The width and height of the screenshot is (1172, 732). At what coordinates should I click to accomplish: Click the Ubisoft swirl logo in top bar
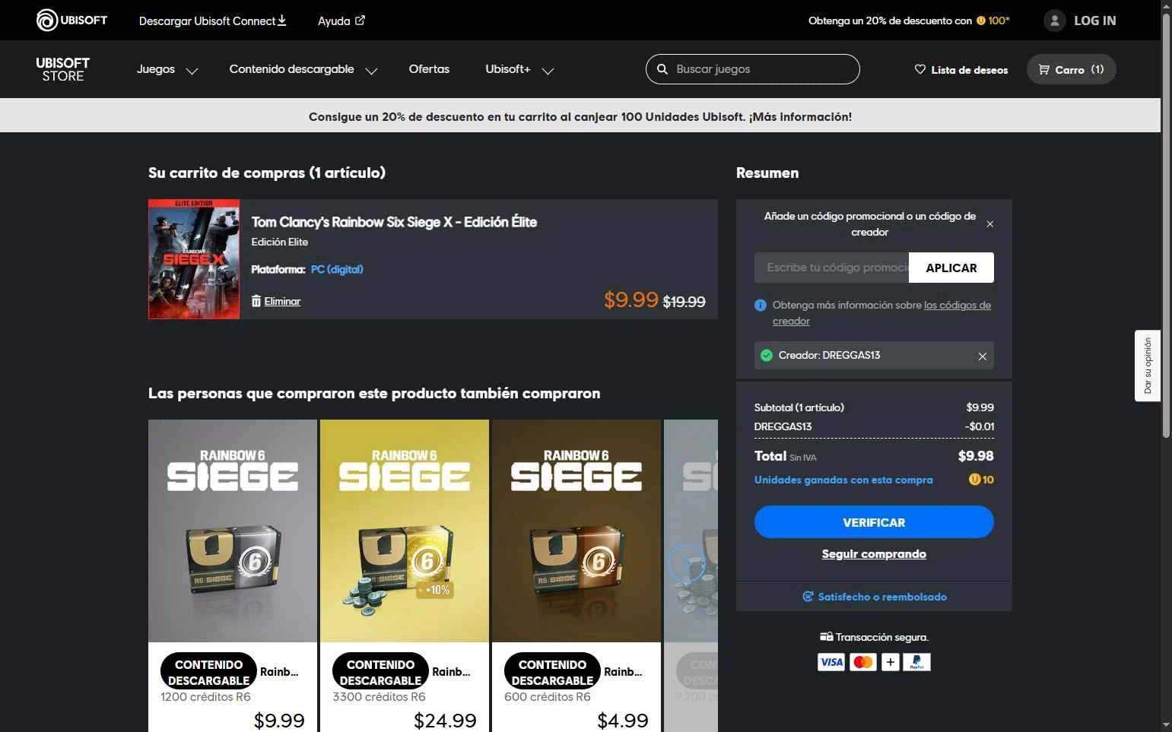point(47,20)
